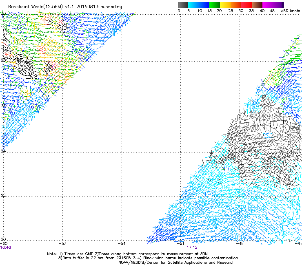Click the '25' legend tick label
This screenshot has width=302, height=265.
(231, 11)
